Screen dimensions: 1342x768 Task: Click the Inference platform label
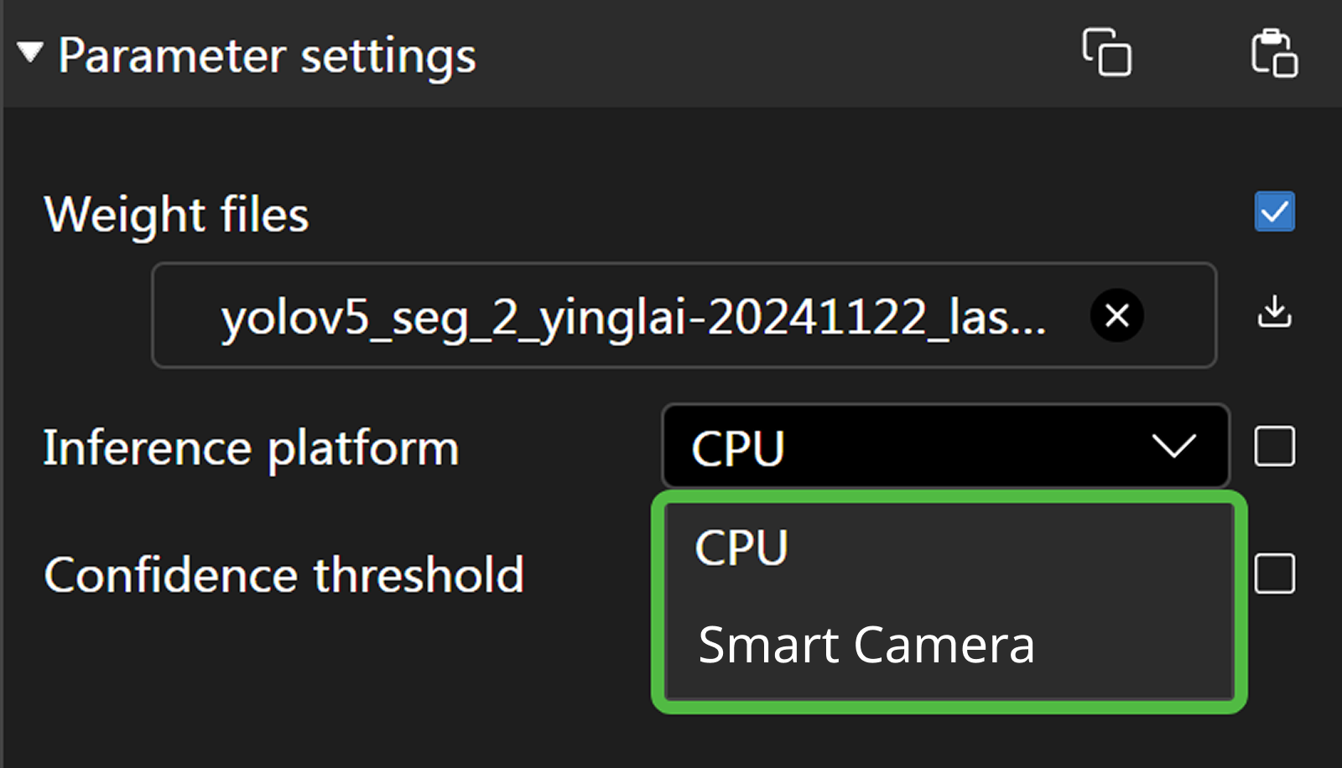click(x=251, y=449)
